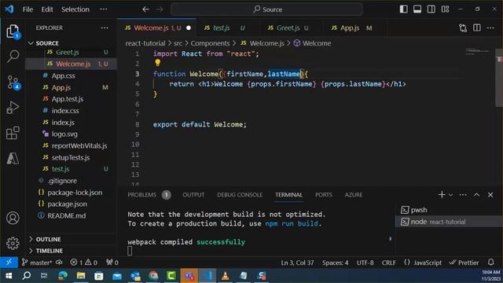503x283 pixels.
Task: Open the Manage gear settings menu
Action: [13, 243]
